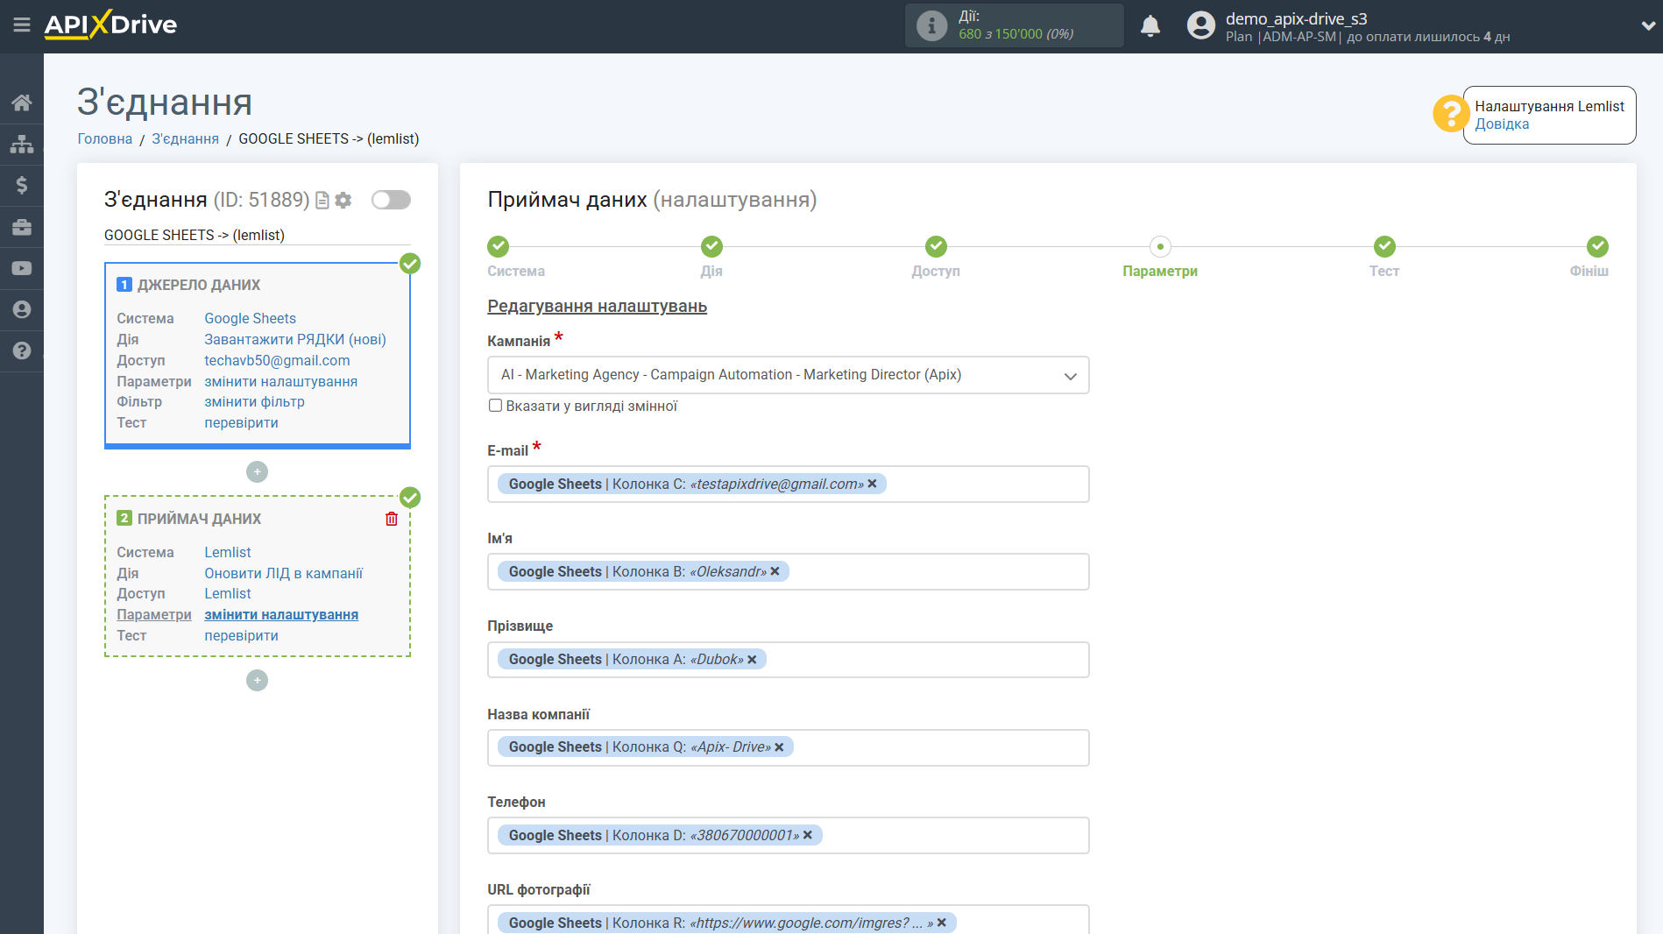Open the connections sitemap icon in sidebar
The width and height of the screenshot is (1663, 934).
[x=22, y=144]
